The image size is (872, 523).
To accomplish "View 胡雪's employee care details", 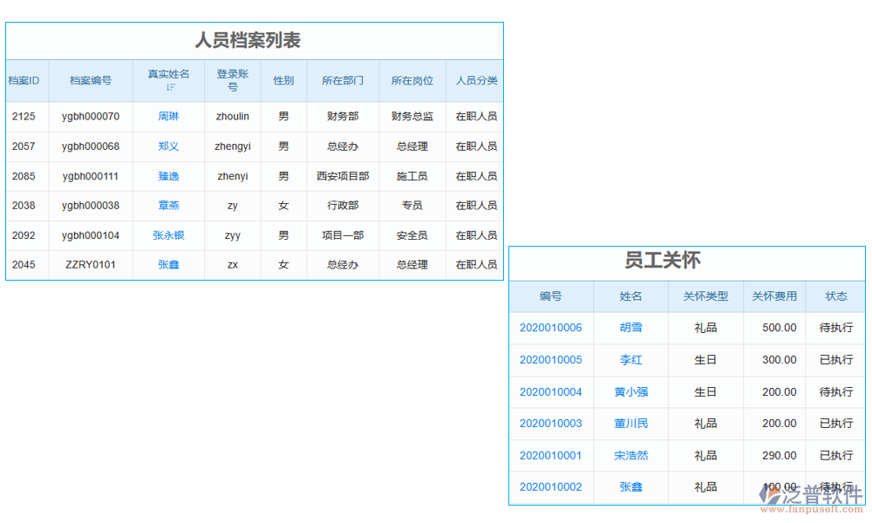I will [x=630, y=328].
